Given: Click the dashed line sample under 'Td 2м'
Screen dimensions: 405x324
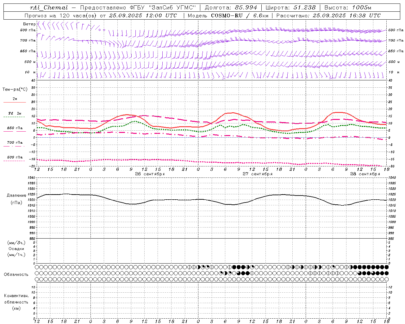Looking at the screenshot, I should pos(14,117).
